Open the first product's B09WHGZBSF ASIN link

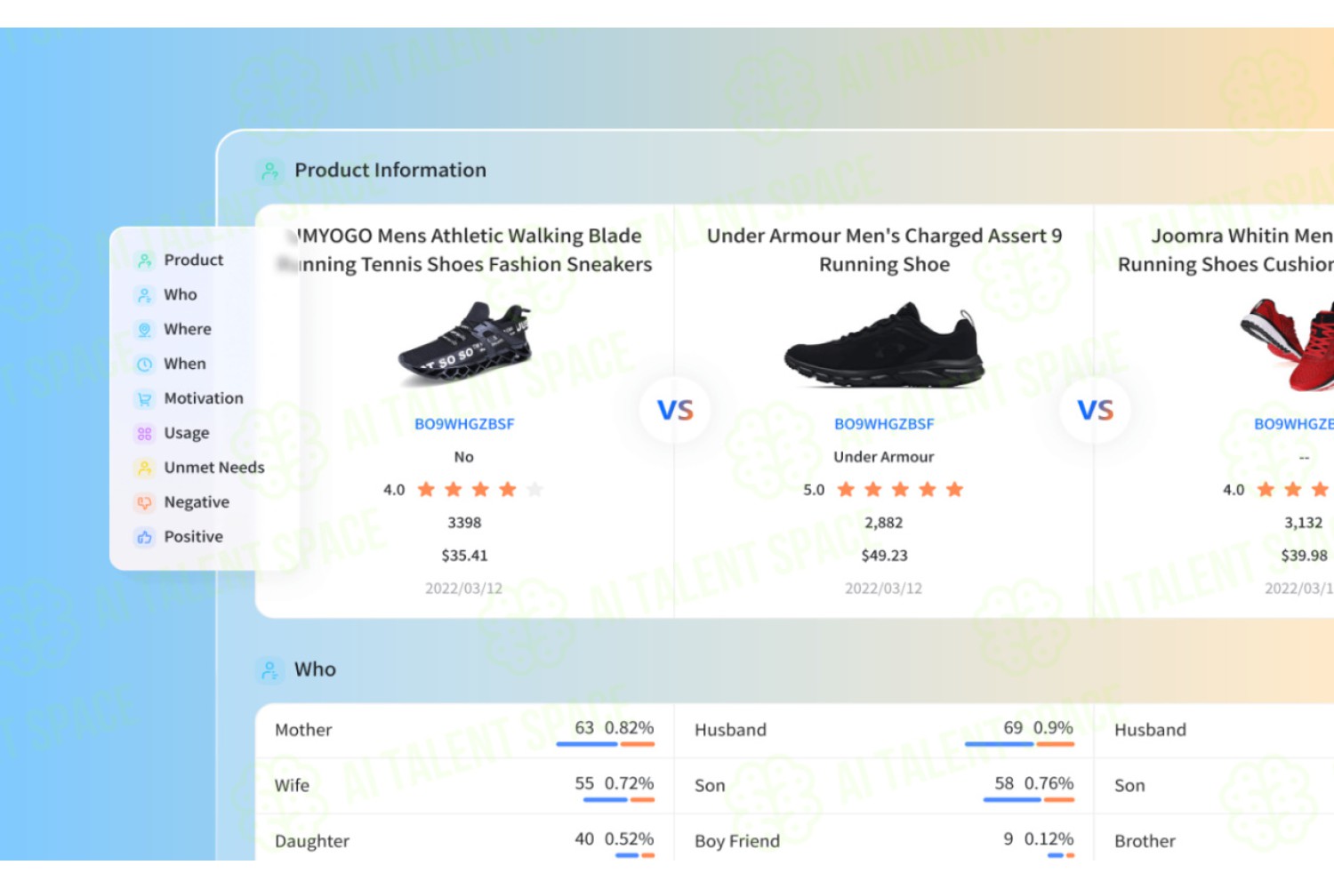click(464, 424)
